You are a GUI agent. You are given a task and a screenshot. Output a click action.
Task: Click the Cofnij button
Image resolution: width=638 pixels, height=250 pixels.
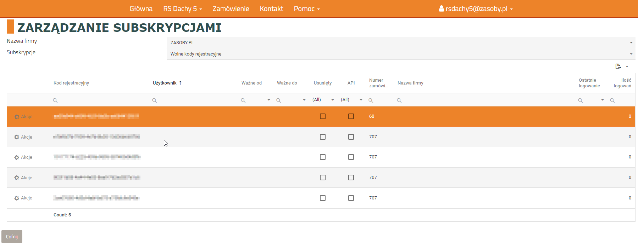12,237
